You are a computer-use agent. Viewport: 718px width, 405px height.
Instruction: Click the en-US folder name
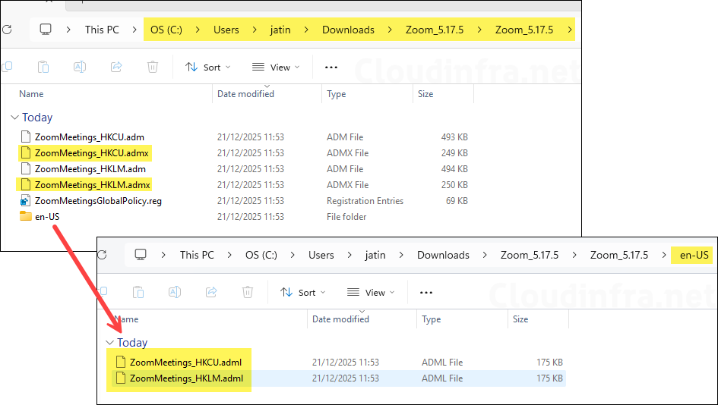47,217
